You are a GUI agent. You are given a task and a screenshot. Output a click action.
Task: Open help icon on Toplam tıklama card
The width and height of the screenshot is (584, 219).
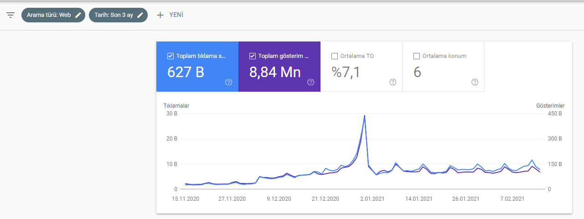coord(229,82)
